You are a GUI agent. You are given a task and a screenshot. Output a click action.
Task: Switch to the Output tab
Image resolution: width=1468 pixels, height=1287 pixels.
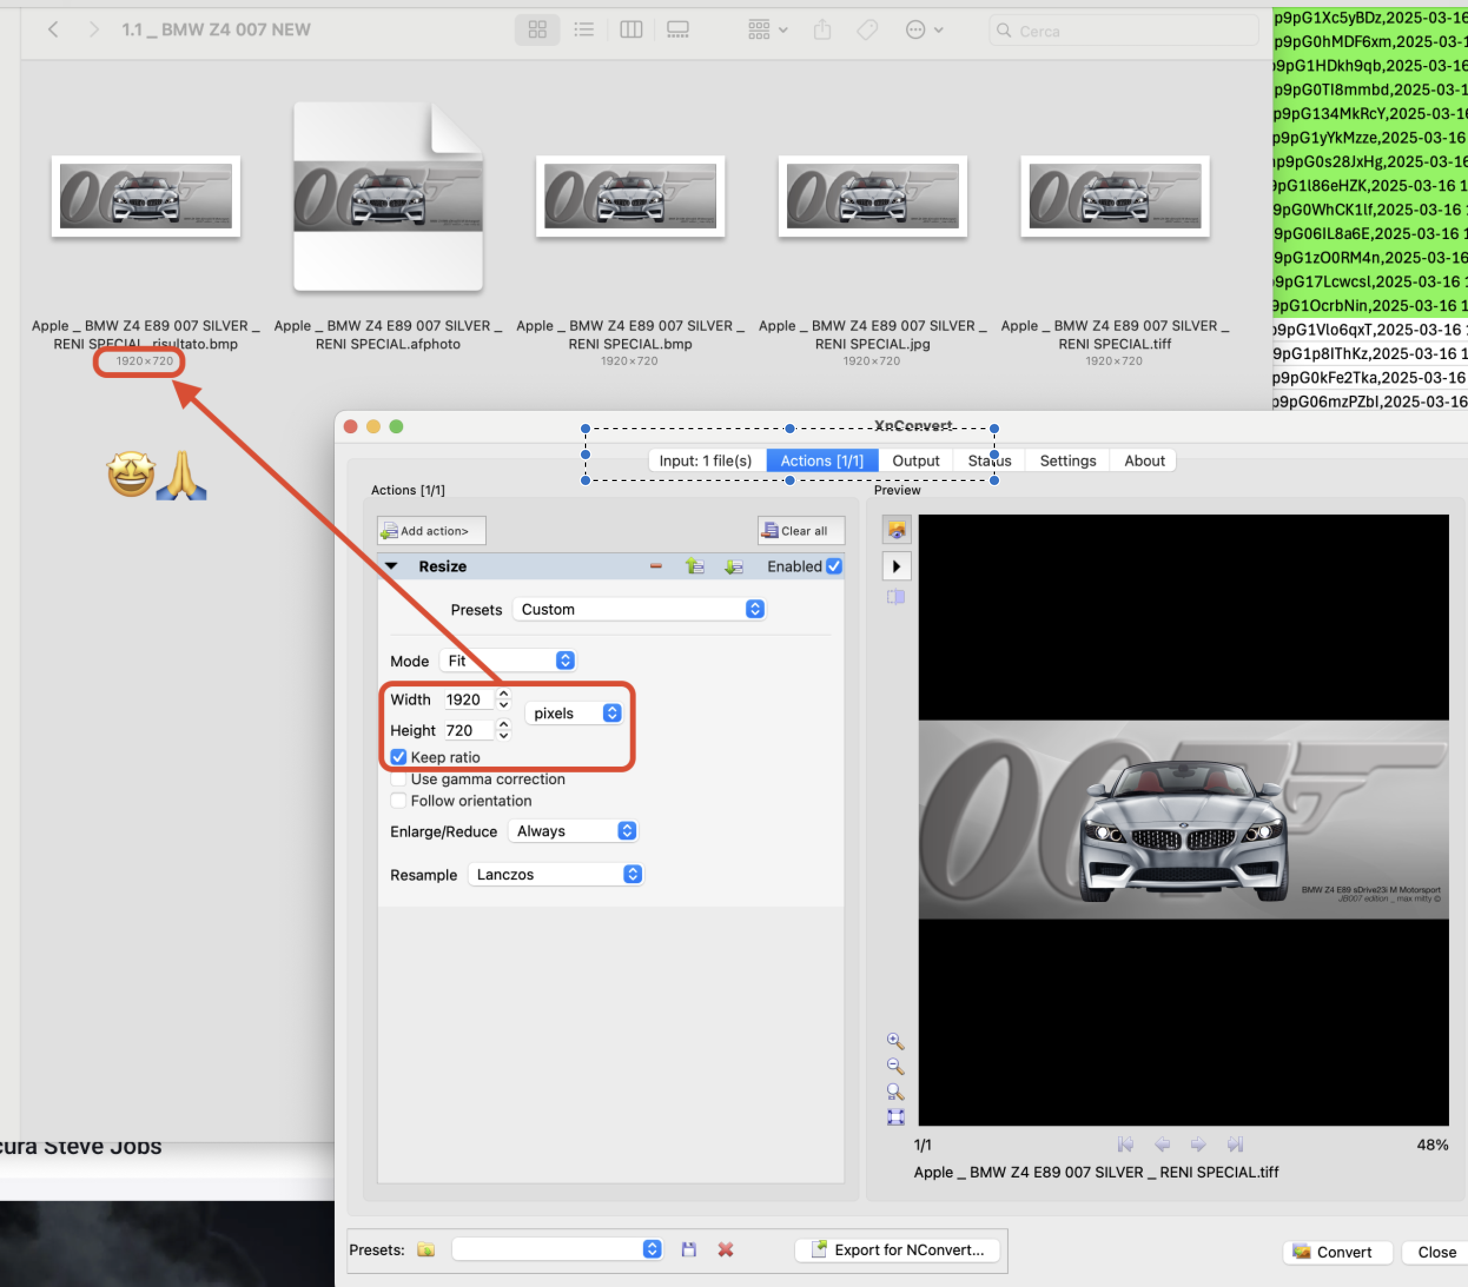tap(915, 461)
